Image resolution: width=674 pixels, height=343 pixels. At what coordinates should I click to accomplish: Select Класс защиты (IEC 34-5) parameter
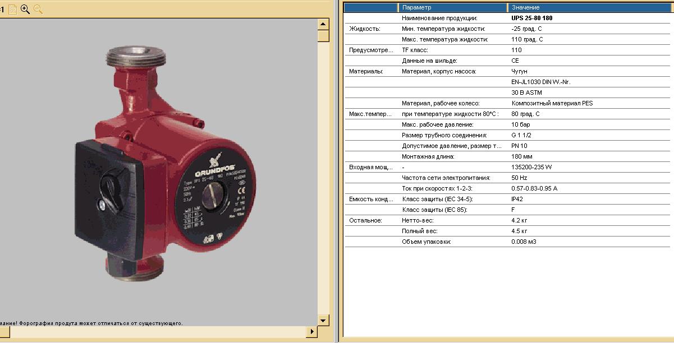pyautogui.click(x=437, y=199)
